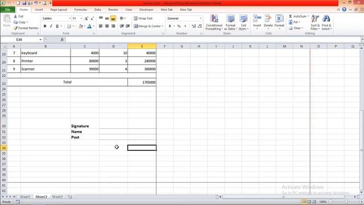Toggle Underline formatting

click(x=57, y=26)
